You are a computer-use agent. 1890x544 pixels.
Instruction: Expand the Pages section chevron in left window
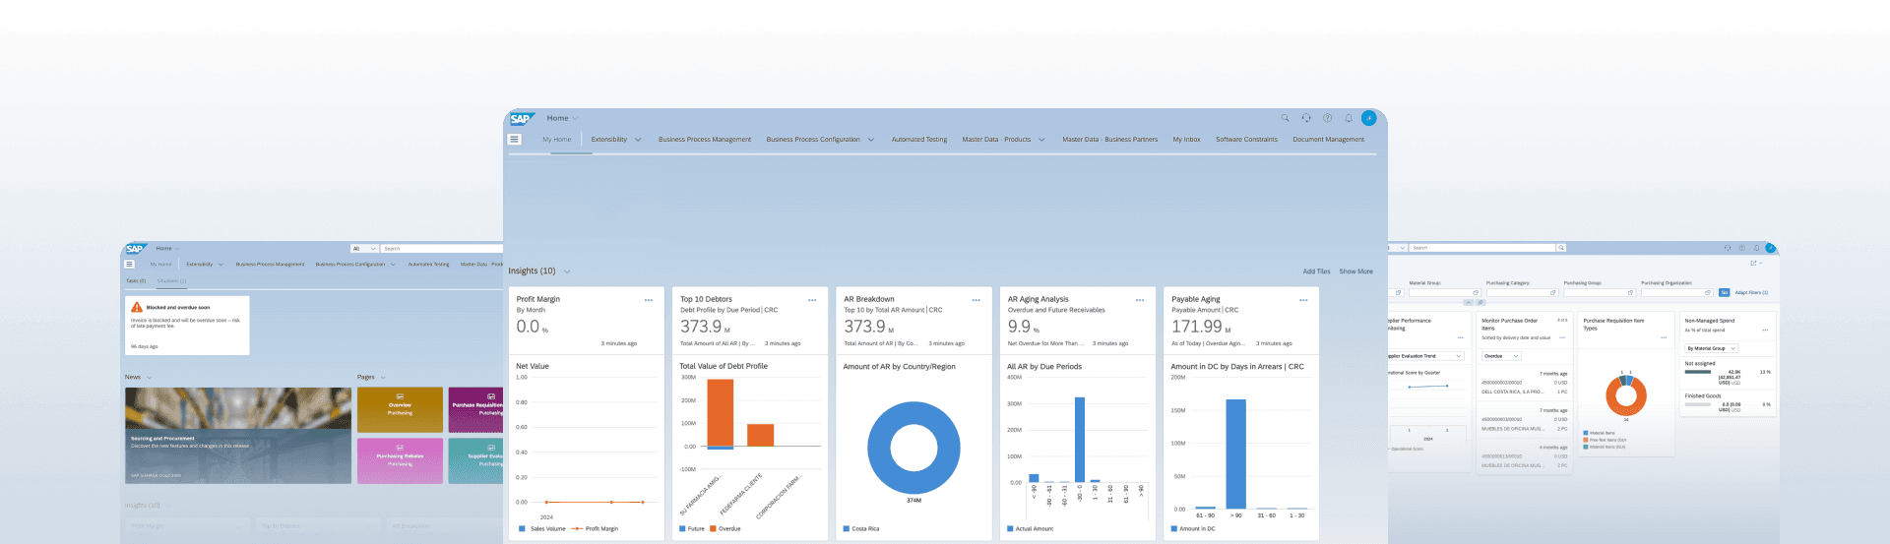point(383,377)
